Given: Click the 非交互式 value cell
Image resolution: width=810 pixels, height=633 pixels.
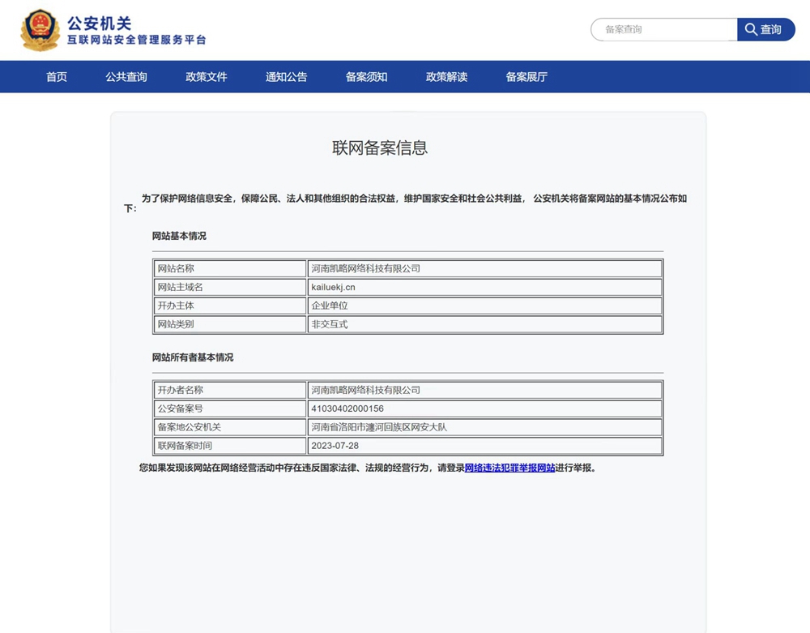Looking at the screenshot, I should tap(485, 324).
